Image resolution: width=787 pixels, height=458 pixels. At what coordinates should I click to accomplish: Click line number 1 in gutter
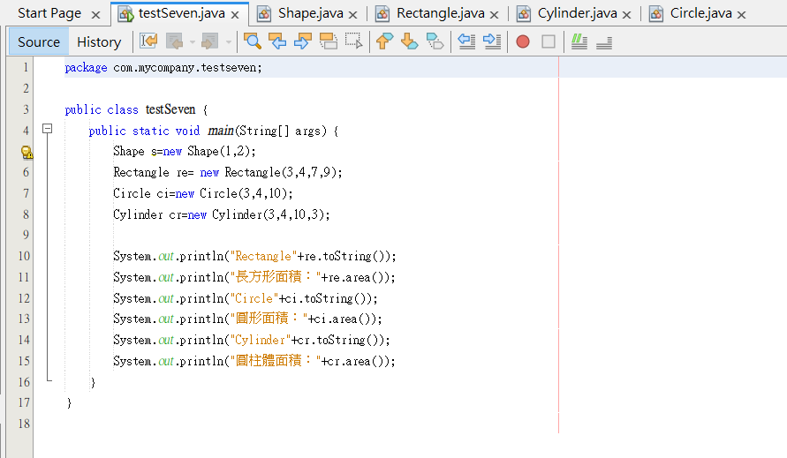point(25,67)
